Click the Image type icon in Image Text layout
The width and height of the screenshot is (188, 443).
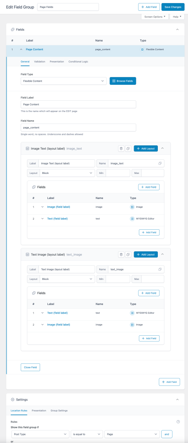pyautogui.click(x=132, y=207)
